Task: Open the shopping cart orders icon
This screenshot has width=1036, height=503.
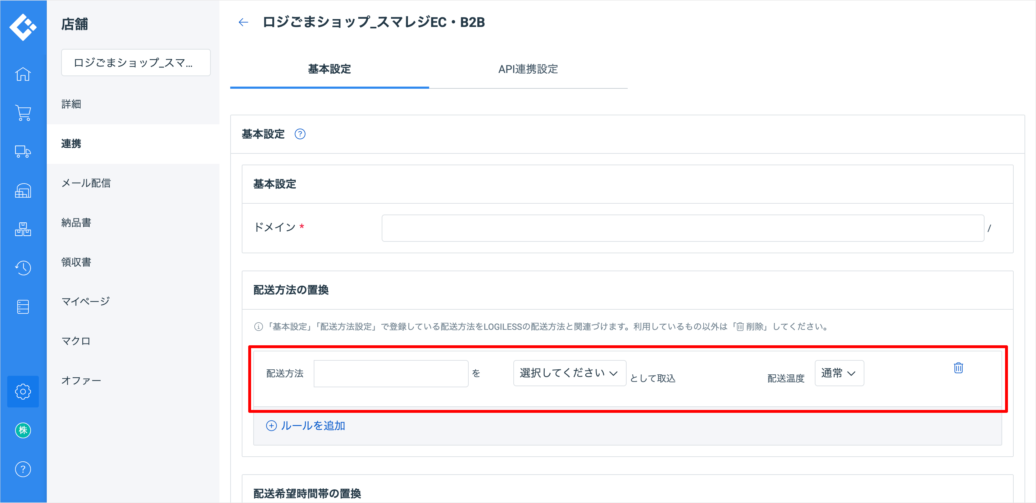Action: point(23,113)
